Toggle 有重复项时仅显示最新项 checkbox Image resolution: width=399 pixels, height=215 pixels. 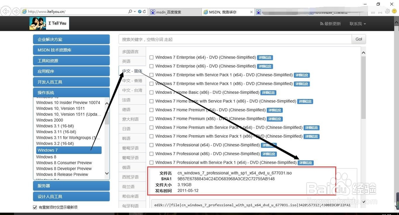35,207
